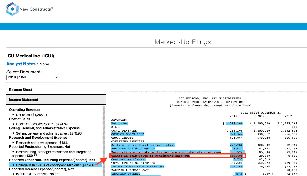Click the Marked-Up Filings page title

183,42
